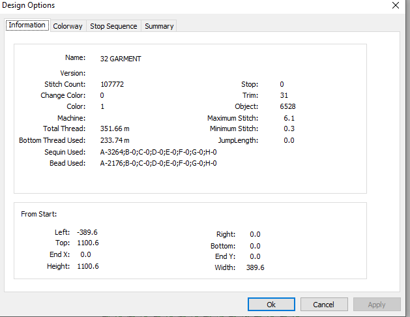The width and height of the screenshot is (410, 317).
Task: Click the Machine label
Action: coord(72,118)
